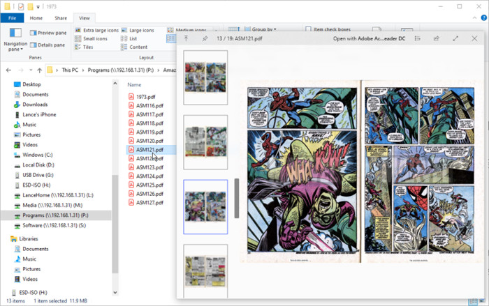Toggle the Details pane
The width and height of the screenshot is (489, 306).
[48, 45]
